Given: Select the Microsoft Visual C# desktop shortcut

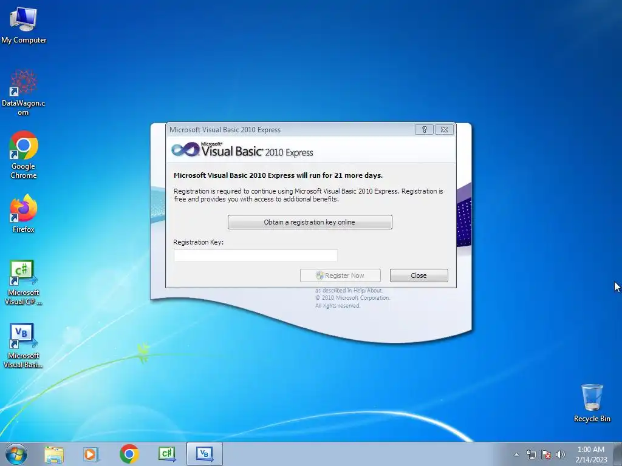Looking at the screenshot, I should pyautogui.click(x=24, y=282).
